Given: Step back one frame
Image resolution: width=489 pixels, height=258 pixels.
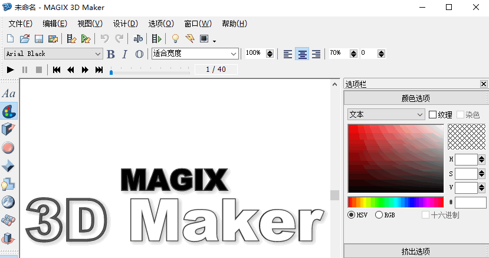Looking at the screenshot, I should point(71,70).
